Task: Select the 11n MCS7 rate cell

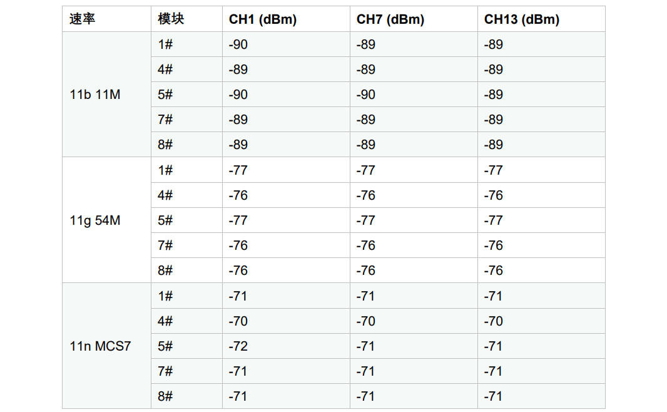Action: coord(107,346)
